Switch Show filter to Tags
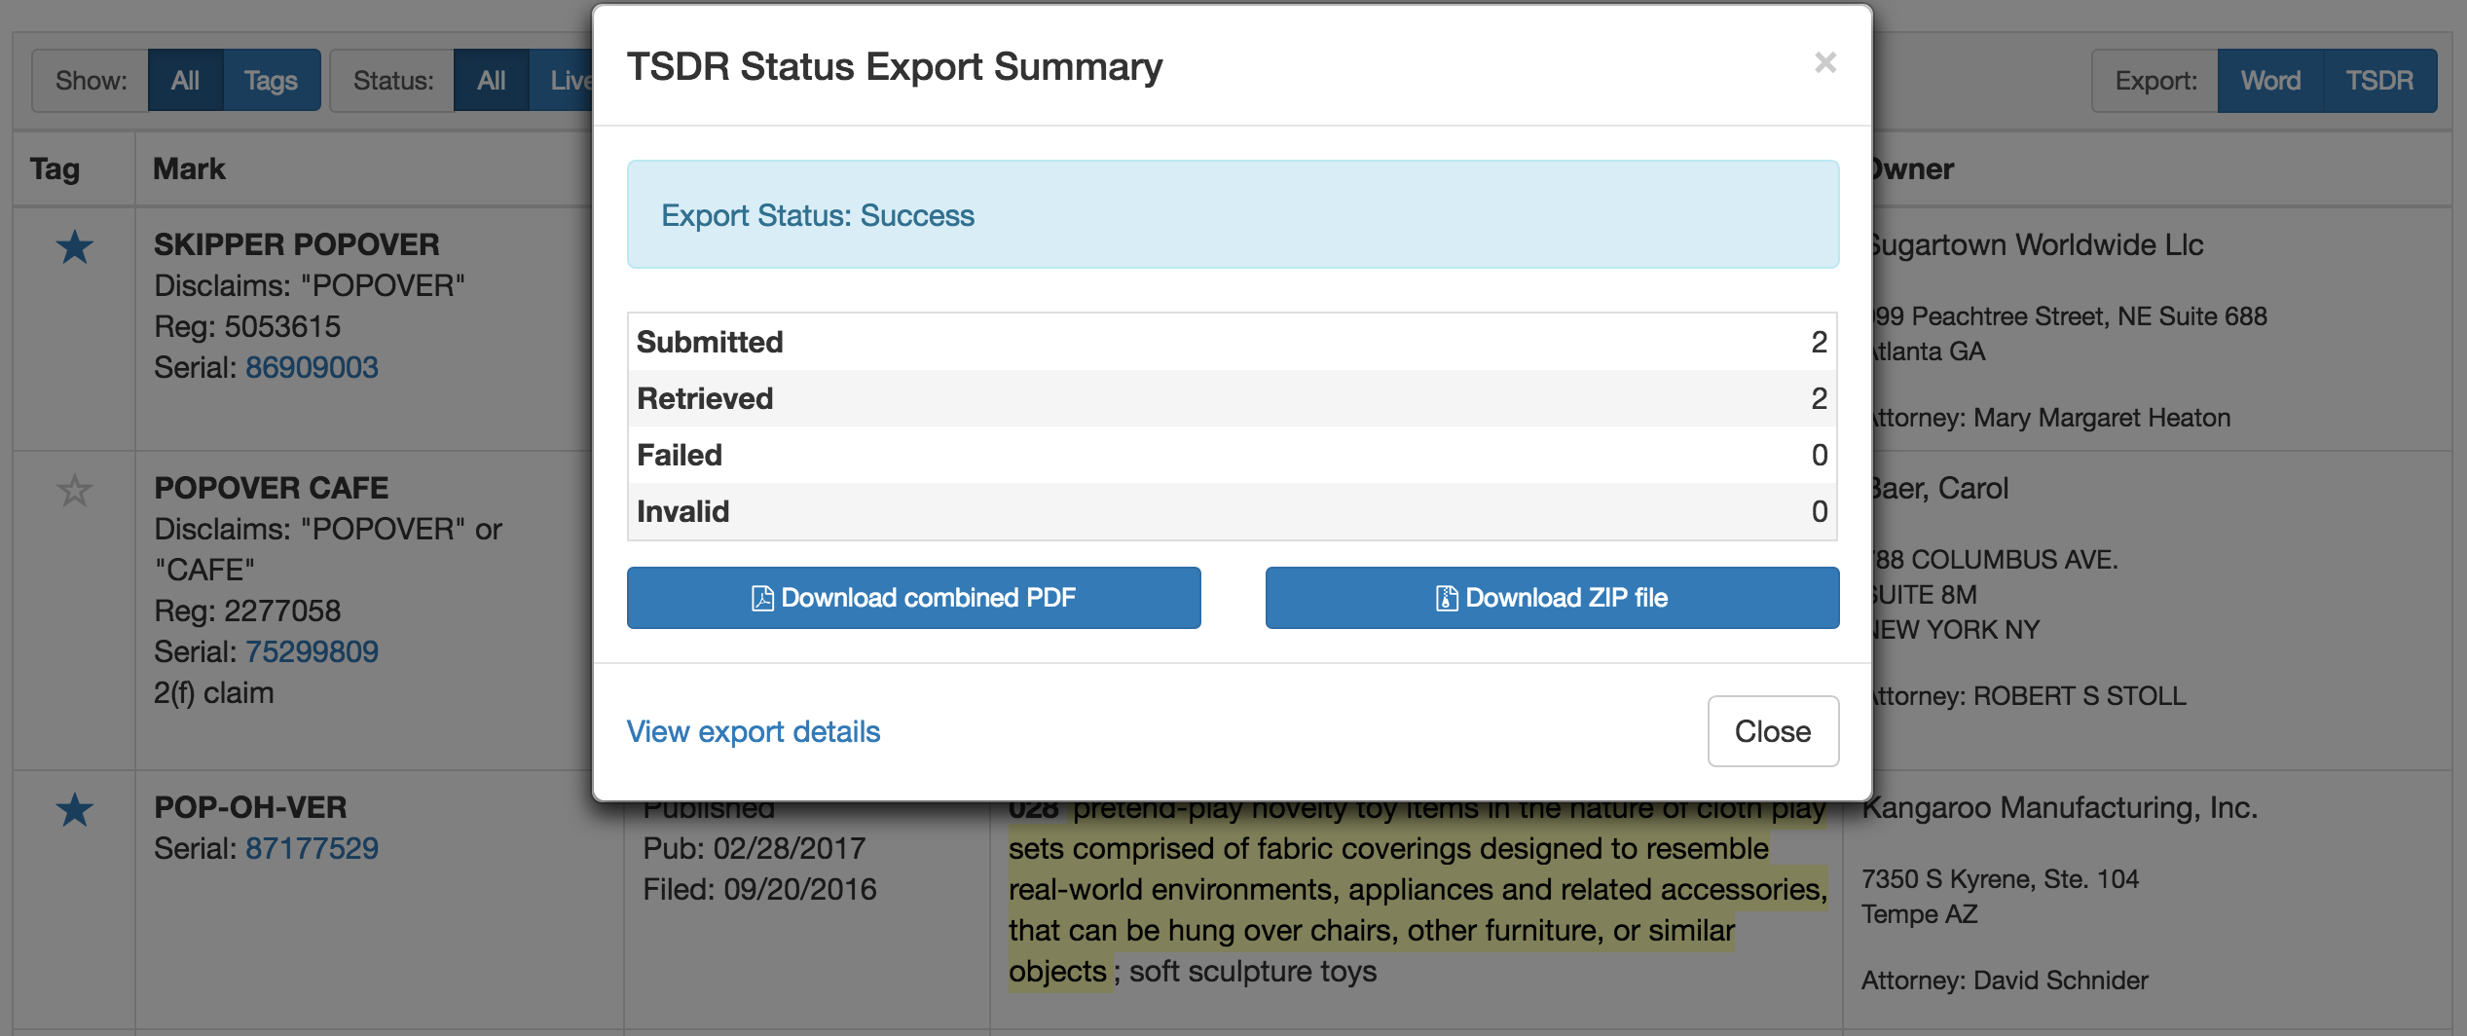 click(x=271, y=81)
